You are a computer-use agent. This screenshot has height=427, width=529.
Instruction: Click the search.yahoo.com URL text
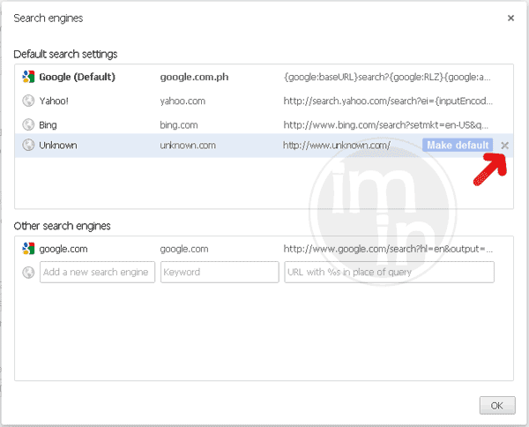click(388, 101)
